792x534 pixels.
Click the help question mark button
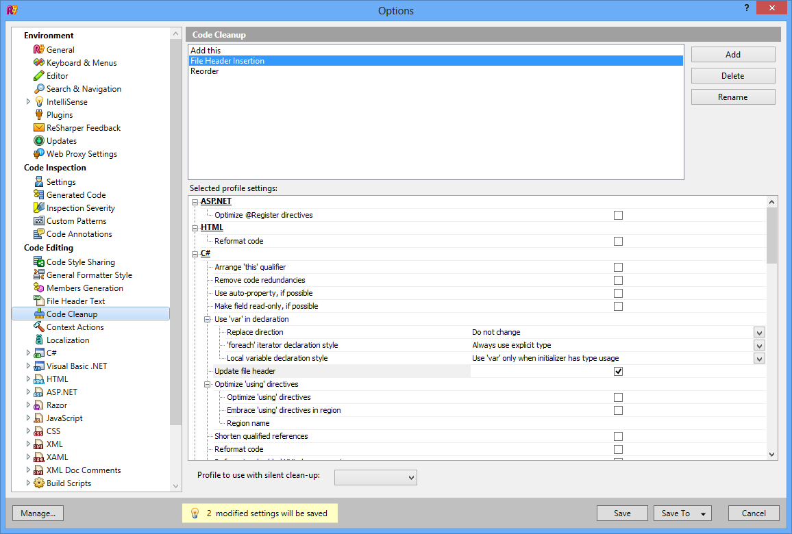[x=746, y=8]
